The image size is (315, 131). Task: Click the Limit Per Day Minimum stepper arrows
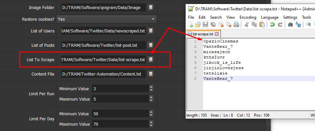click(151, 114)
